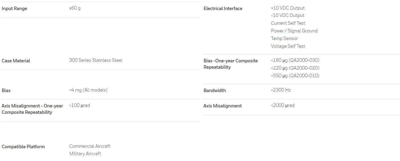400x161 pixels.
Task: Click the <100 µrad value
Action: pyautogui.click(x=80, y=105)
